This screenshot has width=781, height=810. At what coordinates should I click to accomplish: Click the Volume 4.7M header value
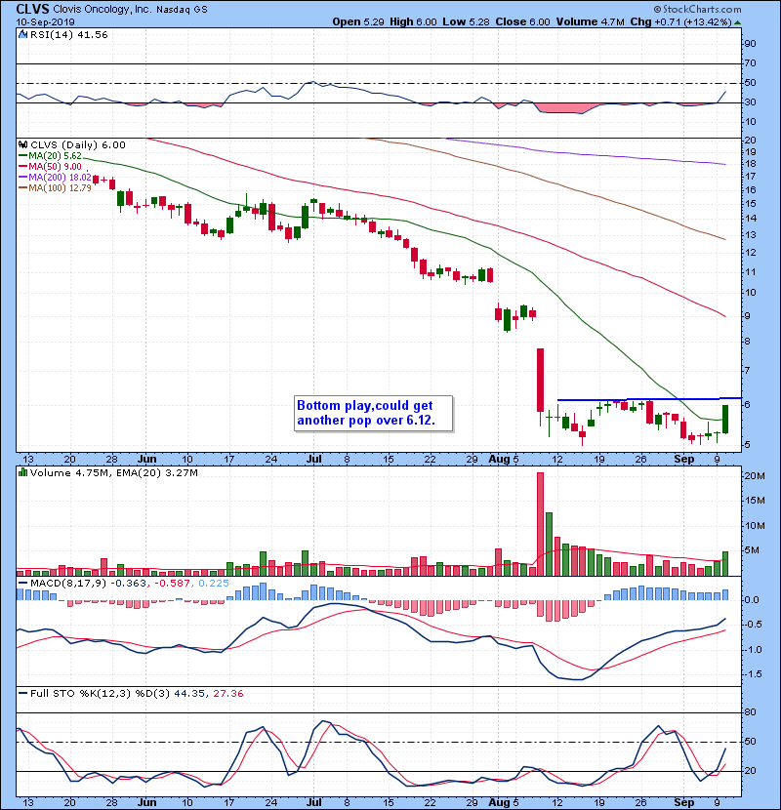591,21
